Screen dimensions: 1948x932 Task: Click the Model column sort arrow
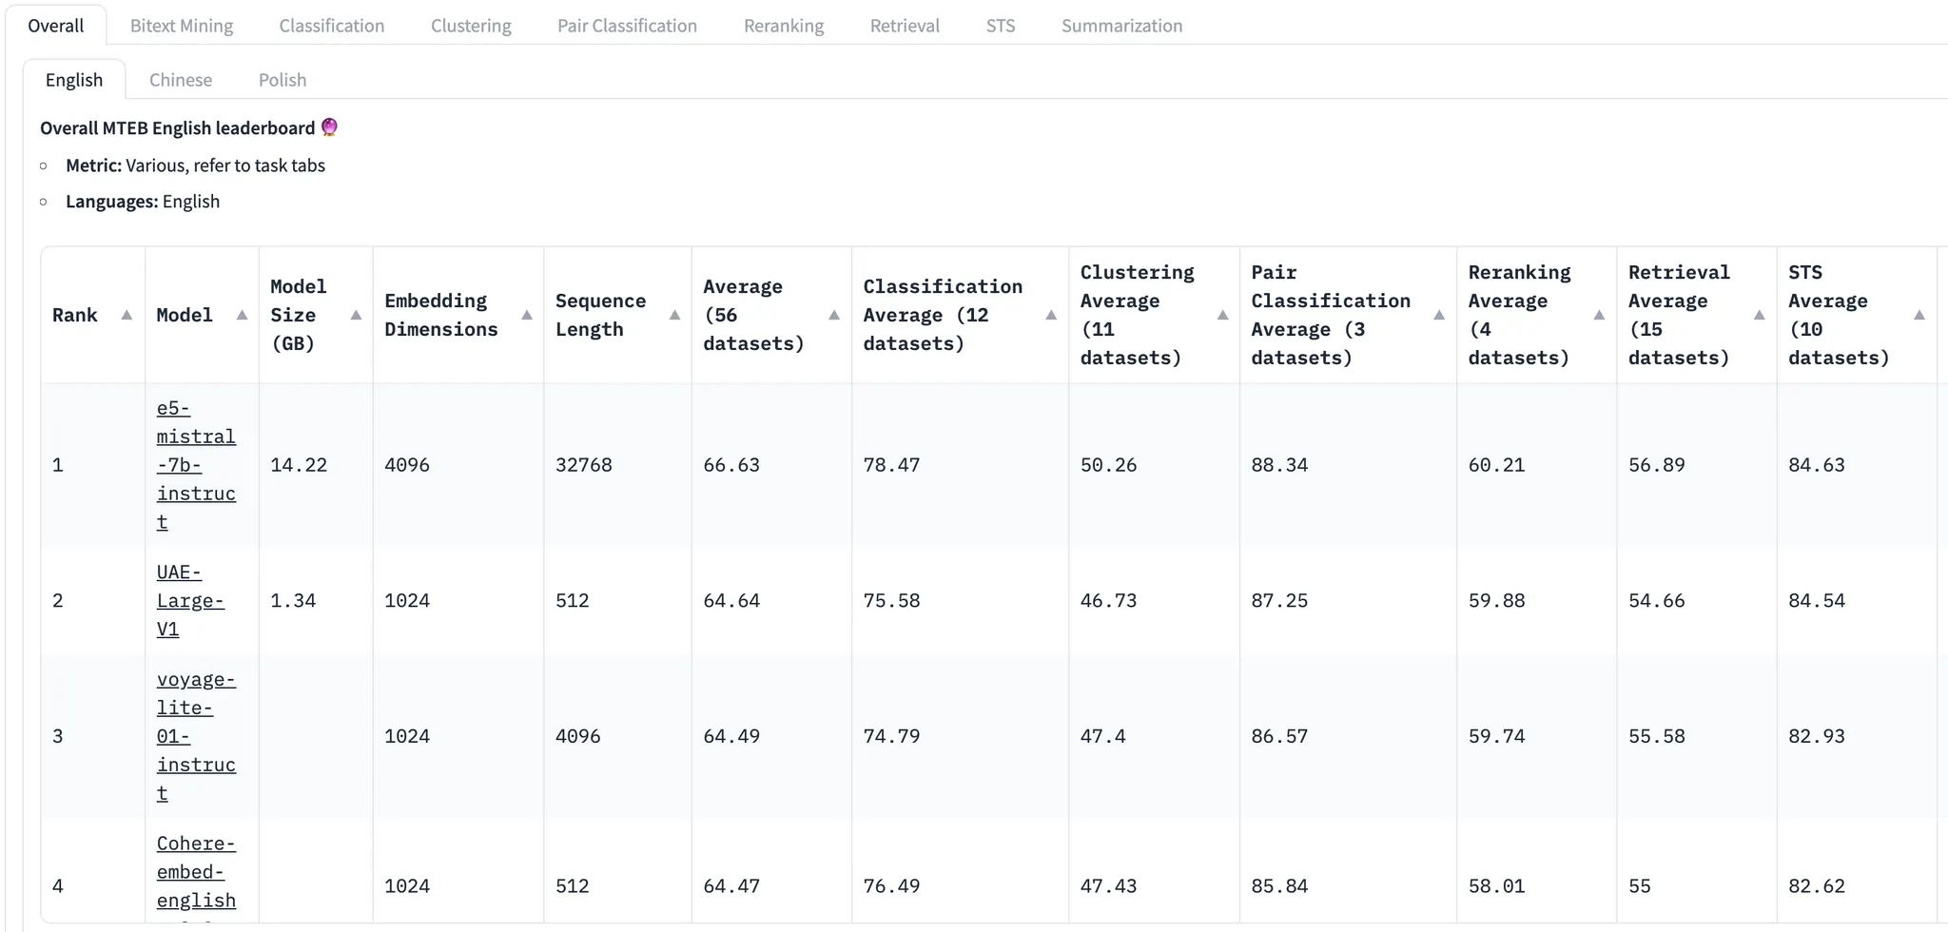[x=242, y=315]
